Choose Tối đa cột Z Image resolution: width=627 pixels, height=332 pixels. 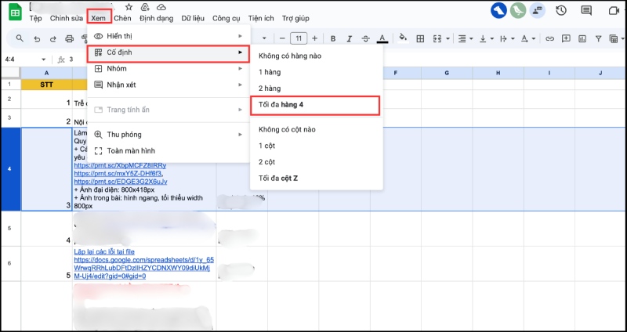[317, 179]
